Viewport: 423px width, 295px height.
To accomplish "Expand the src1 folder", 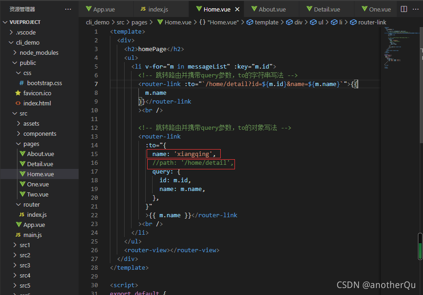I will [x=15, y=245].
